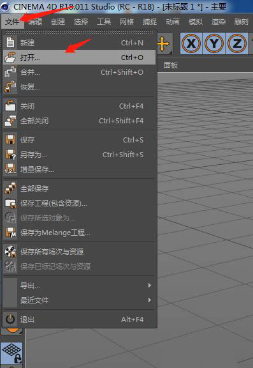The height and width of the screenshot is (368, 253).
Task: Click the power quit icon
Action: pos(10,319)
